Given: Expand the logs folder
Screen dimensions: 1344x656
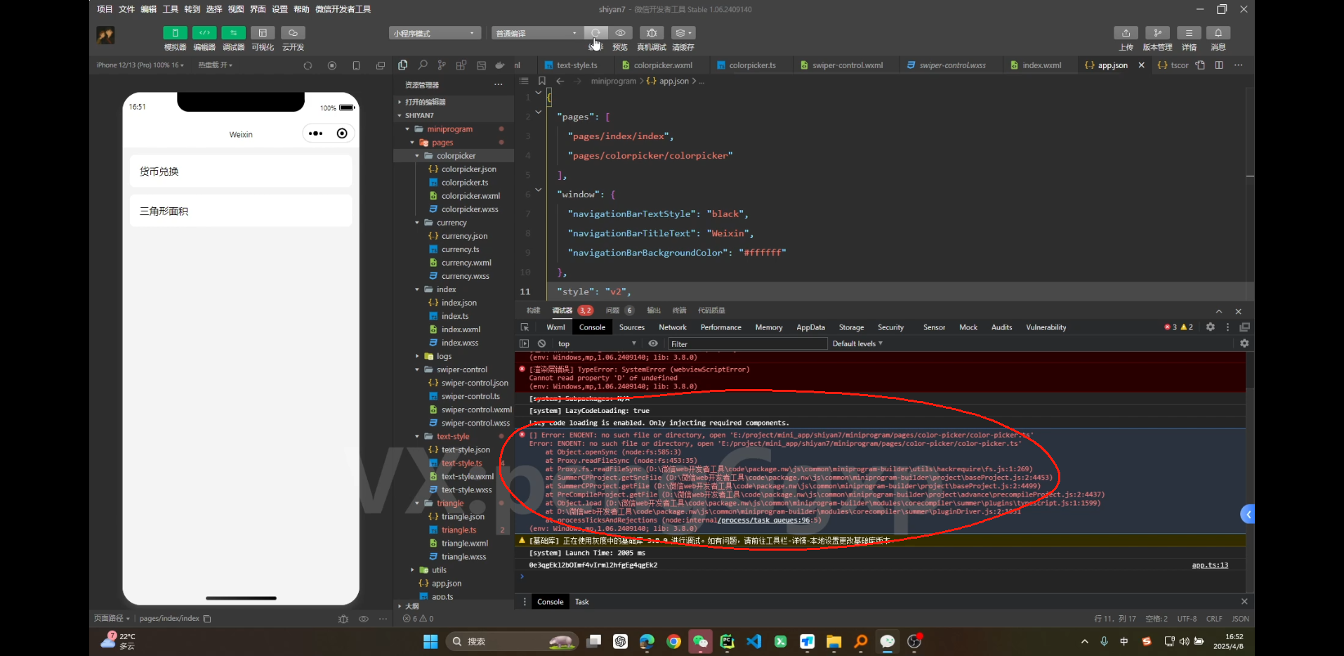Looking at the screenshot, I should coord(444,356).
